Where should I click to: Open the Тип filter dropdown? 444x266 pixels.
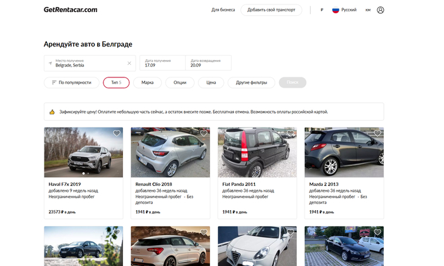pyautogui.click(x=116, y=83)
